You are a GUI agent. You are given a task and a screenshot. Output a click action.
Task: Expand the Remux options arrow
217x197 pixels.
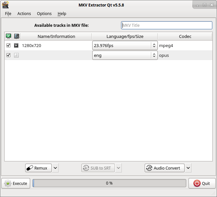coord(55,168)
